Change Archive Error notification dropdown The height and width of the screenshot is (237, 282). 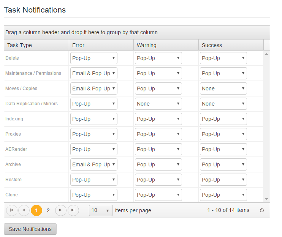coord(94,164)
